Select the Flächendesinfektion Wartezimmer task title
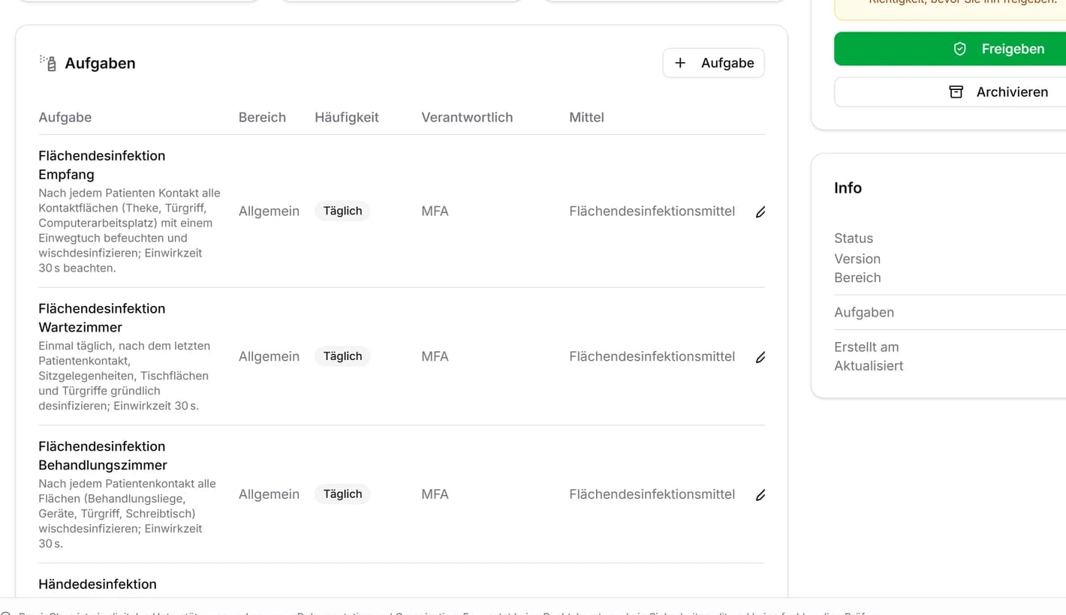1066x615 pixels. [102, 318]
